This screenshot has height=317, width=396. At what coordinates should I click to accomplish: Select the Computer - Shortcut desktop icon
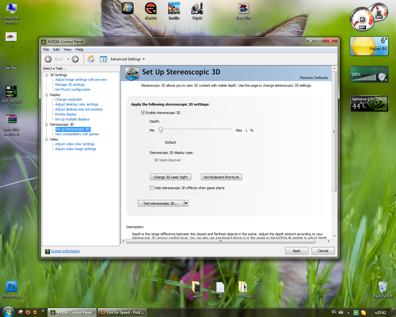coord(11,13)
